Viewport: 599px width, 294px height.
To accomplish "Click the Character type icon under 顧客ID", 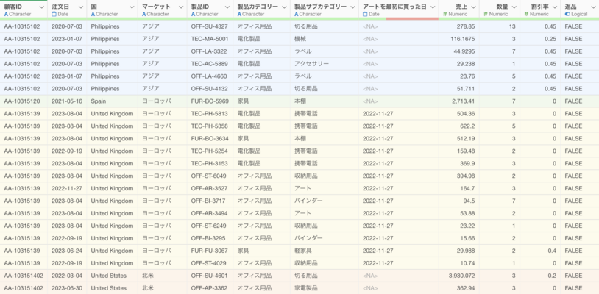I will pos(7,14).
